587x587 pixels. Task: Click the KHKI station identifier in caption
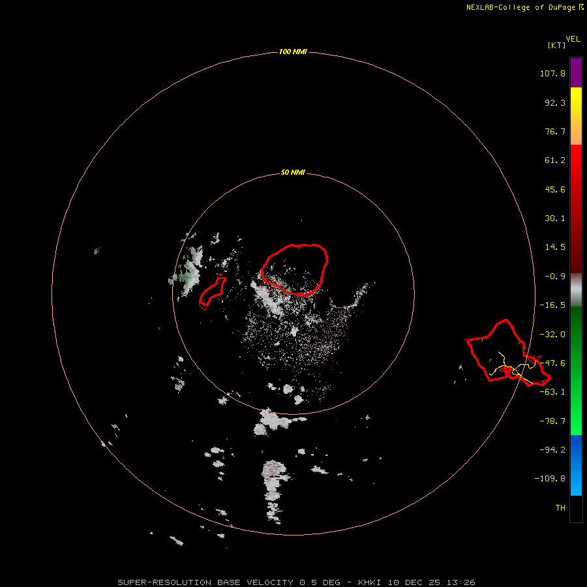pos(369,582)
